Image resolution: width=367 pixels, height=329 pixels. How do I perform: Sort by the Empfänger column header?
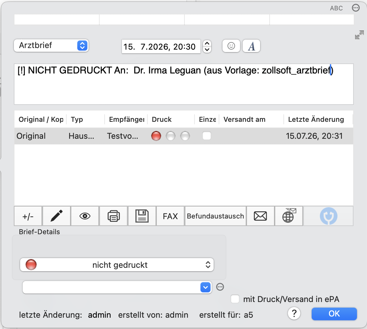[x=127, y=119]
